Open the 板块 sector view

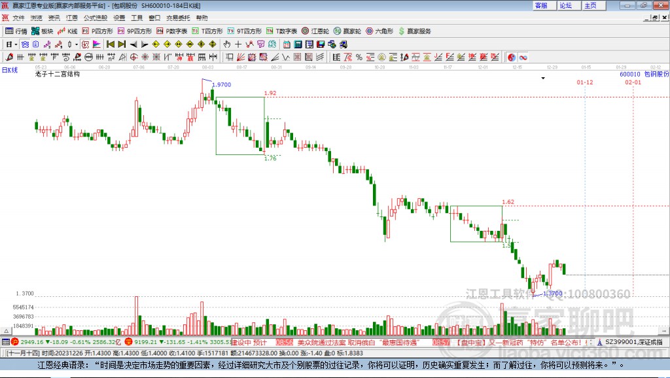pyautogui.click(x=43, y=31)
